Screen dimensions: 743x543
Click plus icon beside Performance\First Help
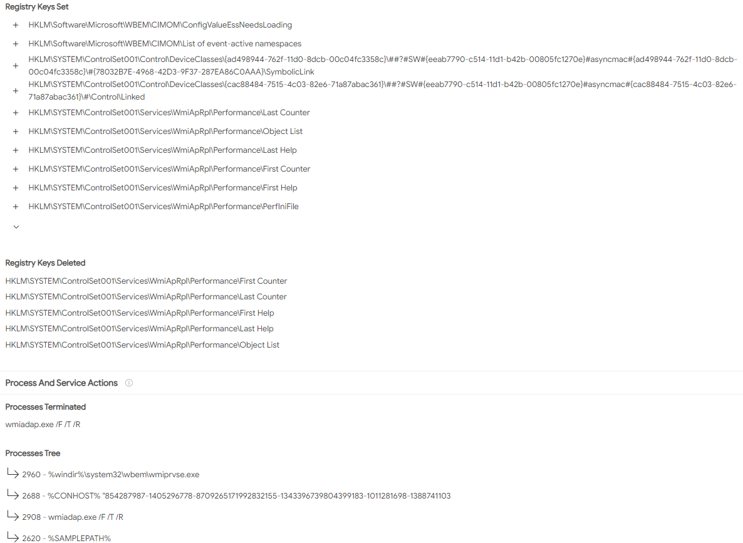click(x=16, y=188)
